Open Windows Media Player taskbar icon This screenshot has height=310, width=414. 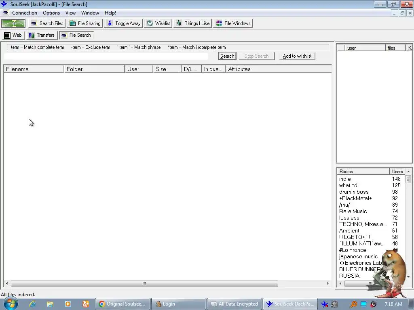pos(68,304)
